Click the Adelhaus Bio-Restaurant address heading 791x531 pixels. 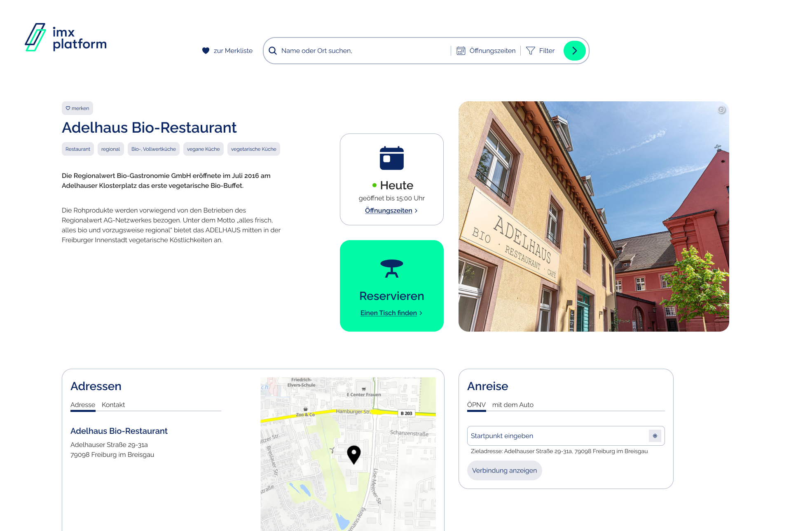pyautogui.click(x=119, y=431)
